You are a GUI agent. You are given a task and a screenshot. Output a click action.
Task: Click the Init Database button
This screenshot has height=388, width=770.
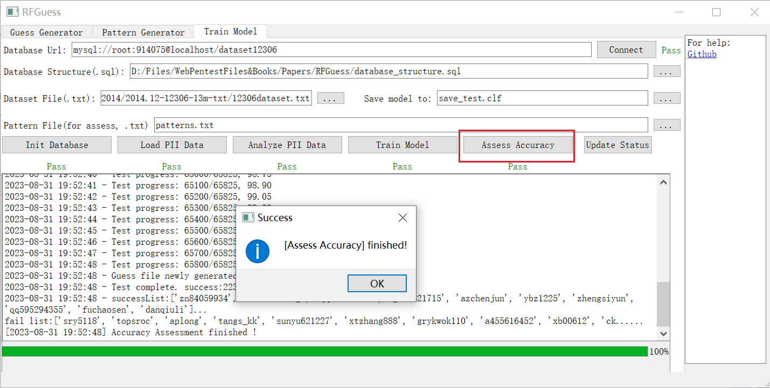click(x=57, y=145)
